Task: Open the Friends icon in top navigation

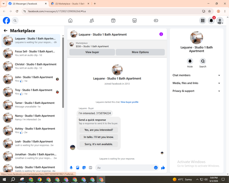Action: point(92,21)
